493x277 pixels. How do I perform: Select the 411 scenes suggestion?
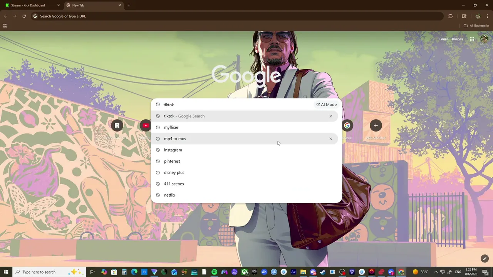(244, 184)
